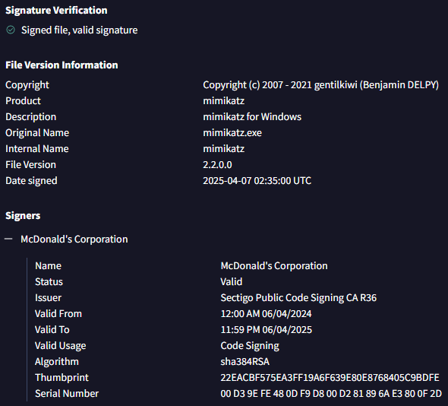Select the Copyright gentilkiwi value

tap(320, 85)
